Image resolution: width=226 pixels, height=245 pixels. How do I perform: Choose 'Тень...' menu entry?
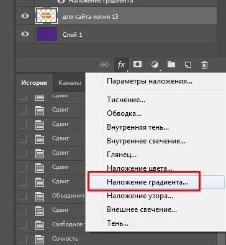coord(117,223)
